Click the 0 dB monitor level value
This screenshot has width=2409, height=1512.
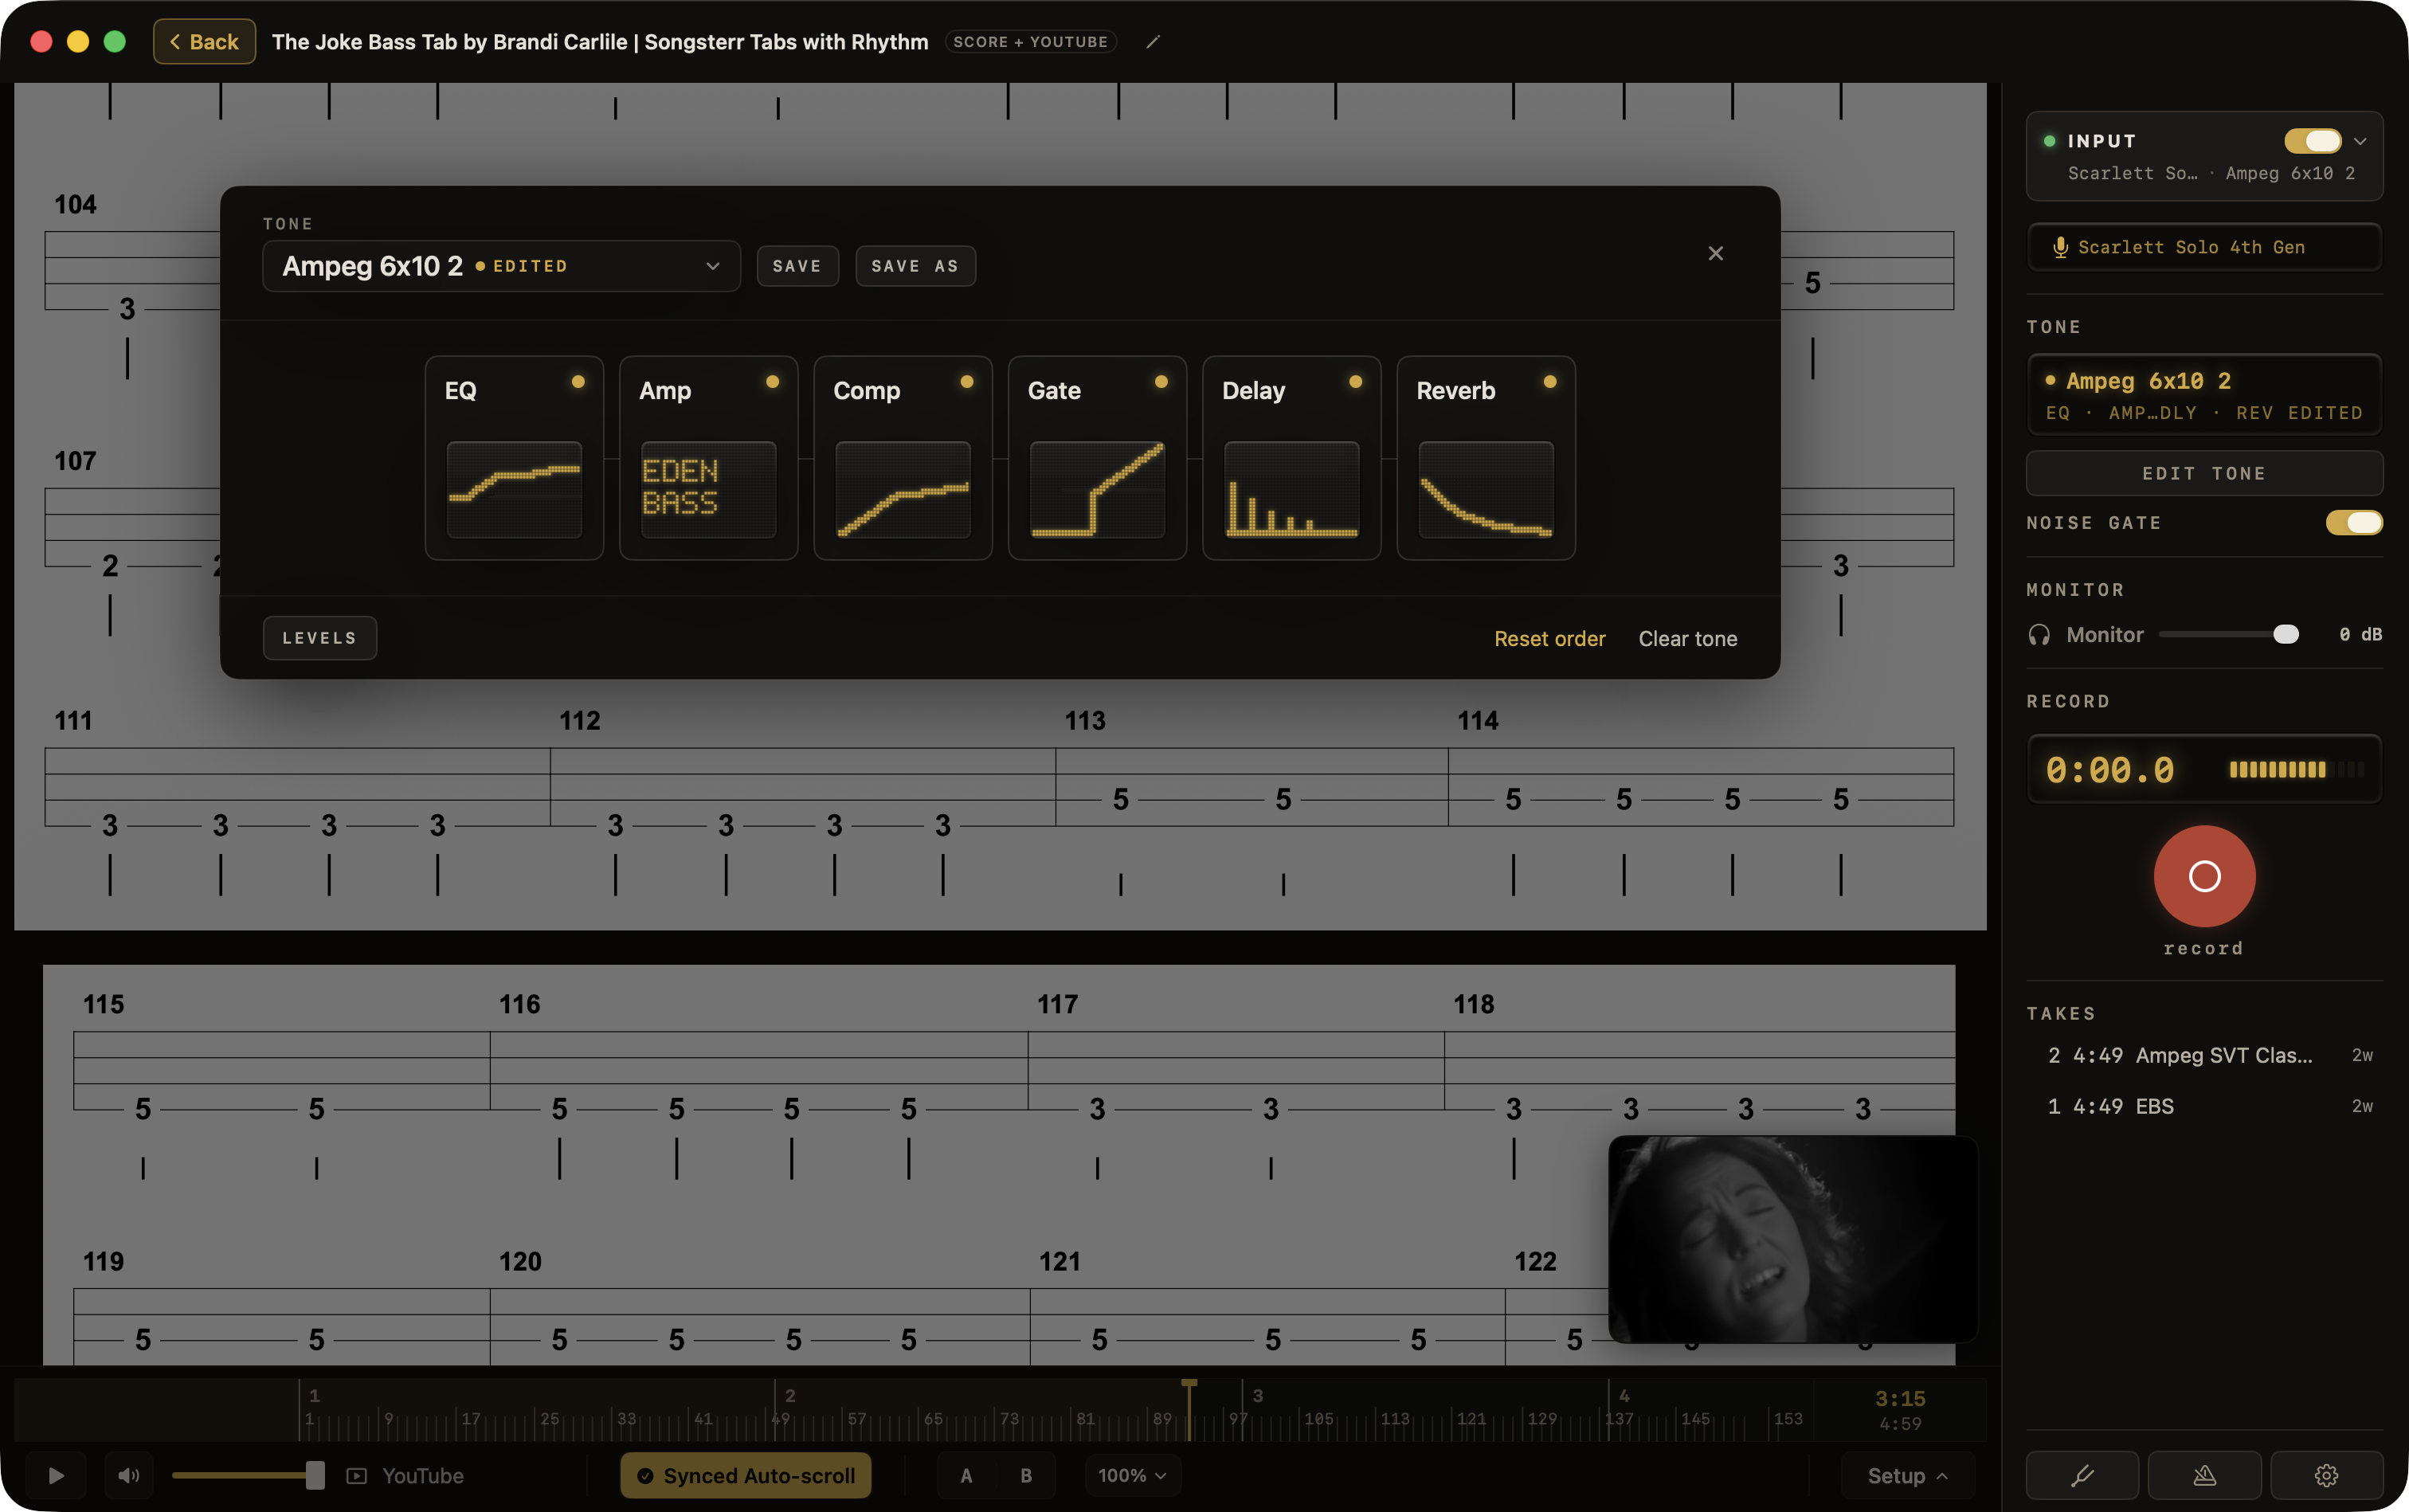point(2360,635)
